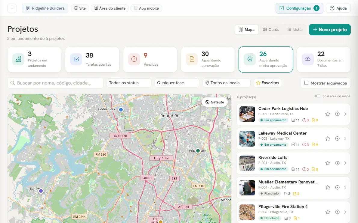The width and height of the screenshot is (358, 223).
Task: Click the Novo projeto button
Action: click(330, 30)
